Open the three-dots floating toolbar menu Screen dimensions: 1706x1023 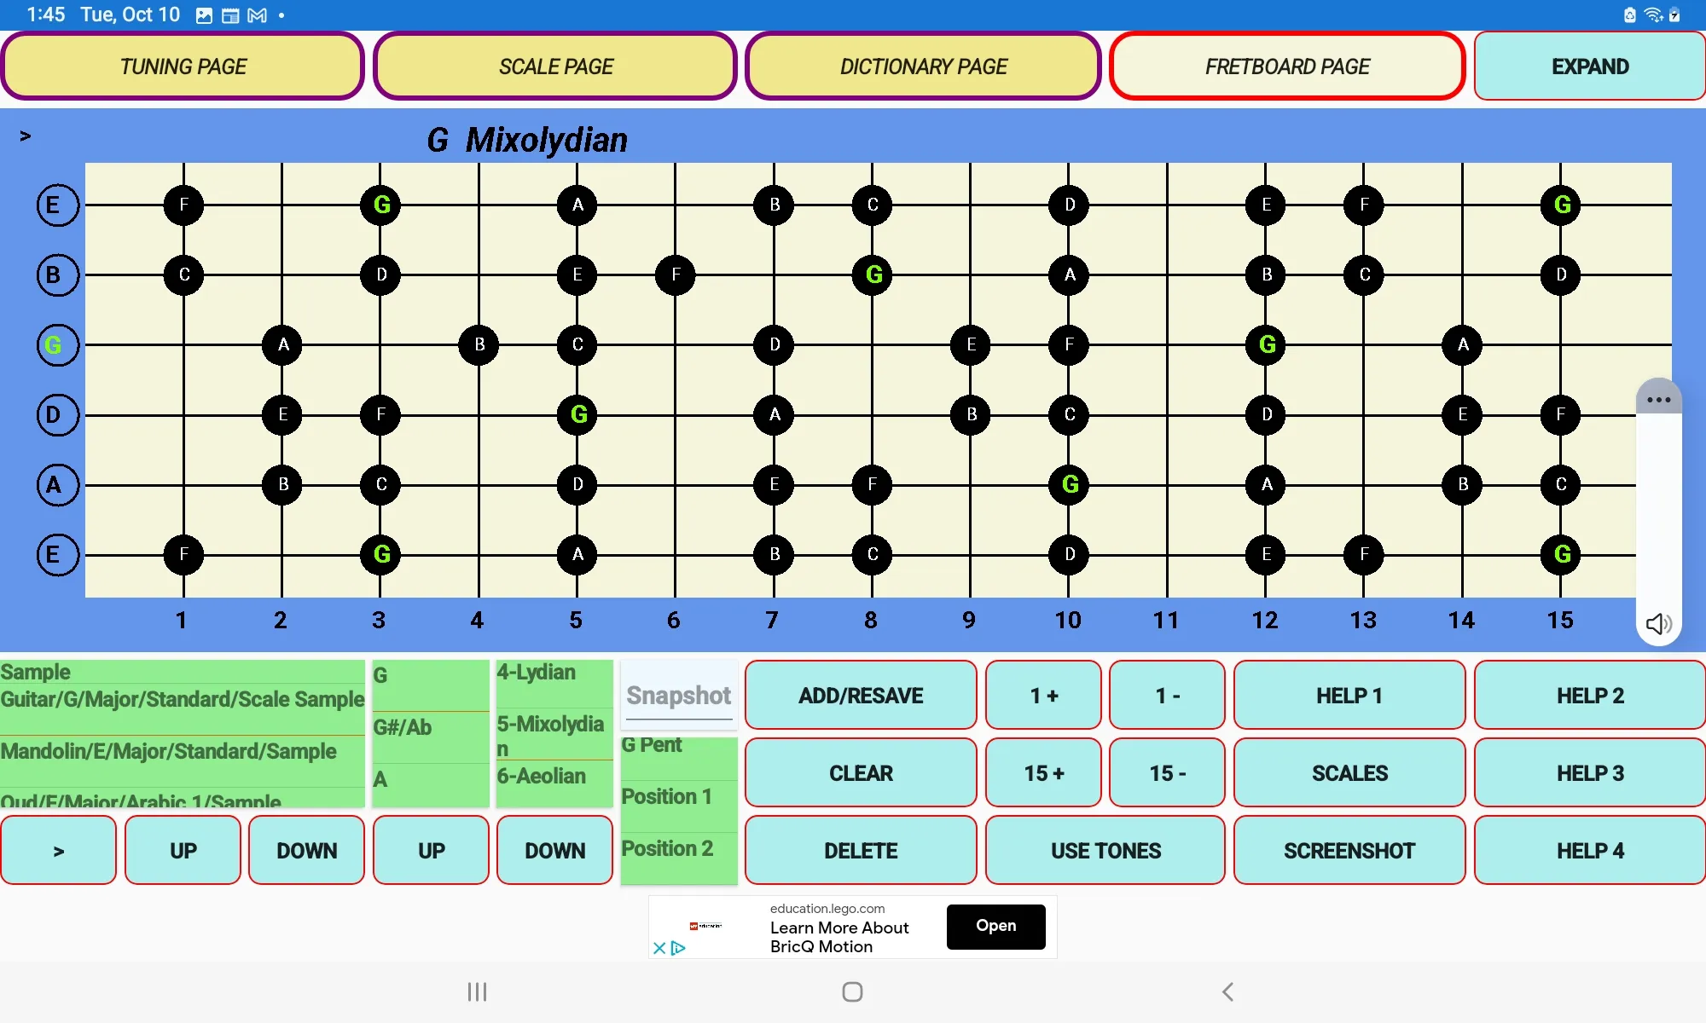(1658, 399)
